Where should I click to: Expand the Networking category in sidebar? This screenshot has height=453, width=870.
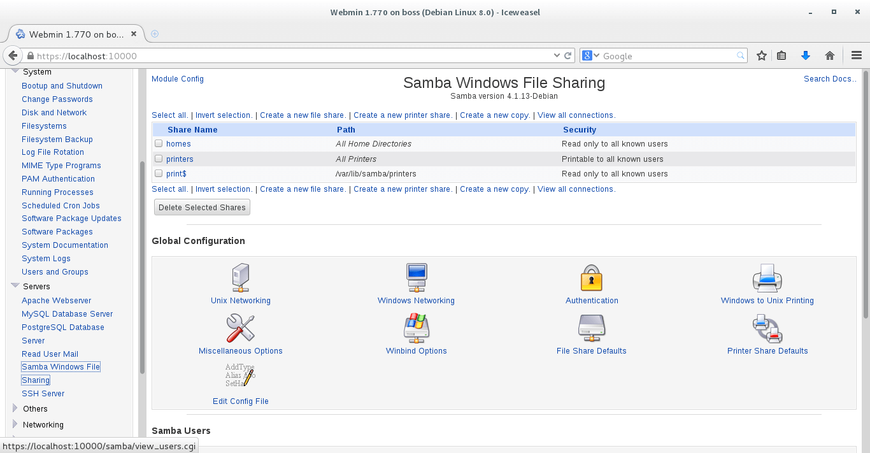[15, 424]
